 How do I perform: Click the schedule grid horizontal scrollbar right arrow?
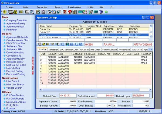coord(150,90)
